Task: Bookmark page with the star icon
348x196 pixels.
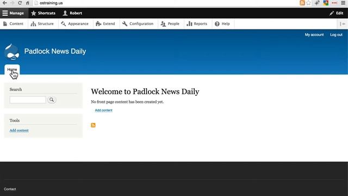Action: tap(308, 3)
